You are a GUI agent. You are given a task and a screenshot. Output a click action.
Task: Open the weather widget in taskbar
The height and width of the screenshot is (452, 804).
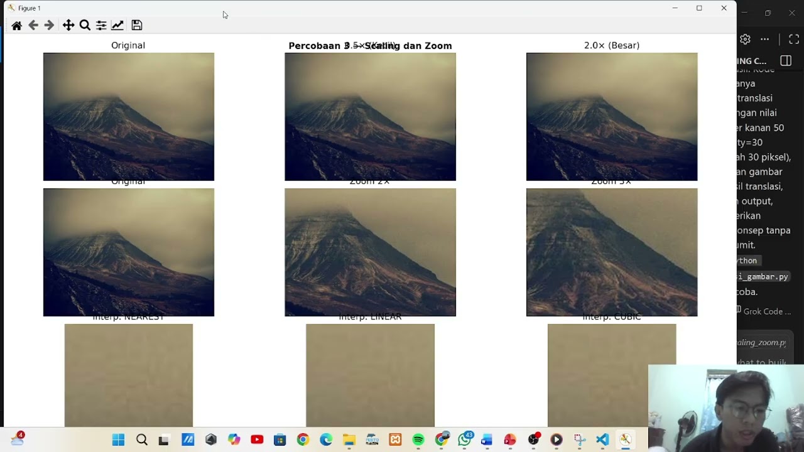point(18,439)
